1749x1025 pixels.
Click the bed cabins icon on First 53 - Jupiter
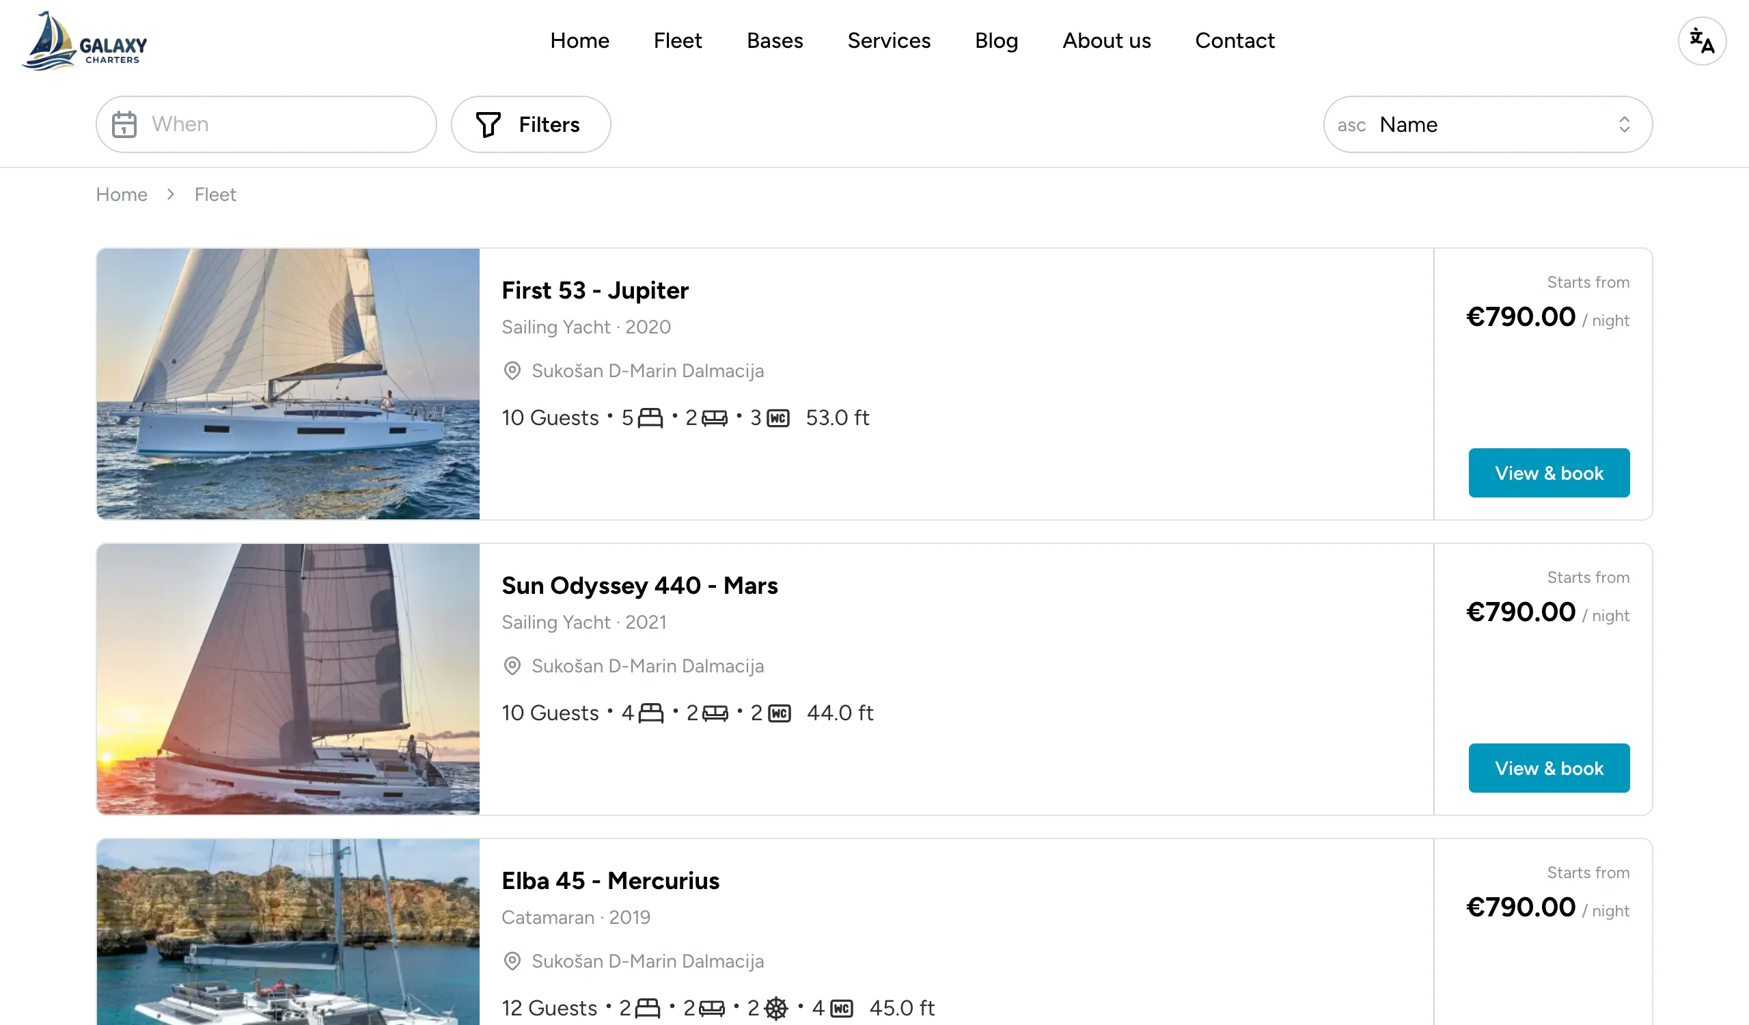[650, 418]
